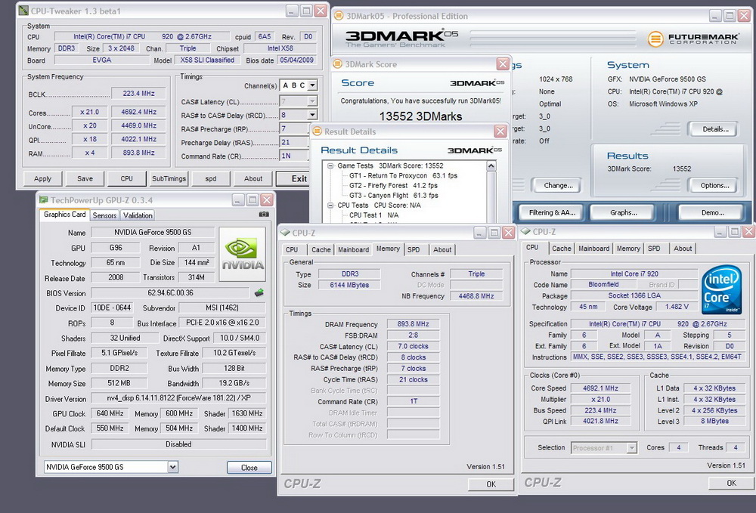Click the 3DMark05 main window title icon
This screenshot has height=513, width=756.
[x=339, y=16]
